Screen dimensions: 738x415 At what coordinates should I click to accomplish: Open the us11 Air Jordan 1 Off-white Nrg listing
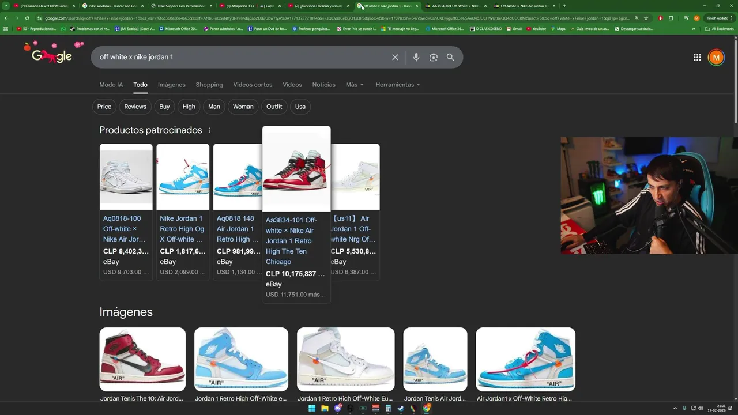tap(355, 212)
